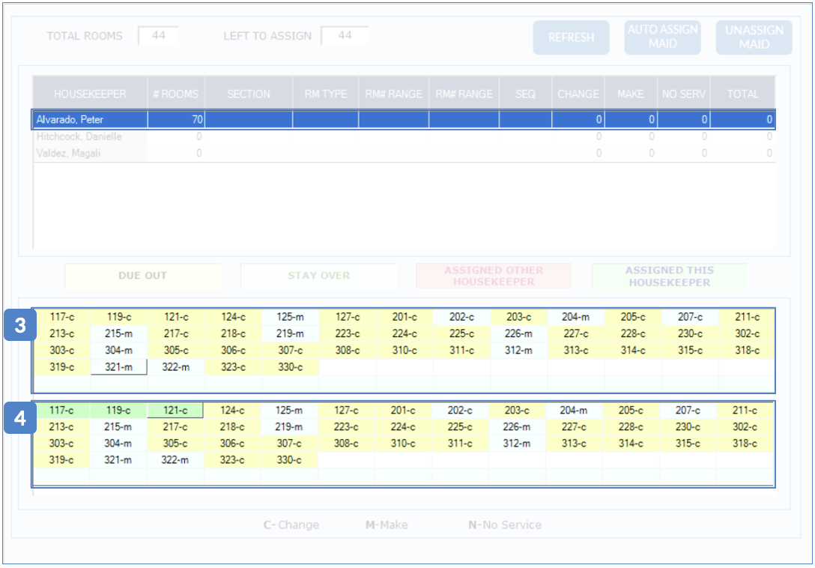Image resolution: width=815 pixels, height=568 pixels.
Task: Click the STAY OVER legend swatch
Action: tap(318, 276)
